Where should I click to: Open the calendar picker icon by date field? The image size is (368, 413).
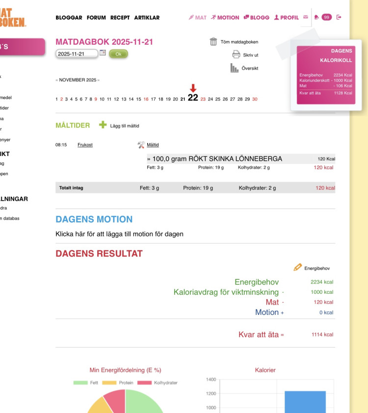tap(103, 53)
